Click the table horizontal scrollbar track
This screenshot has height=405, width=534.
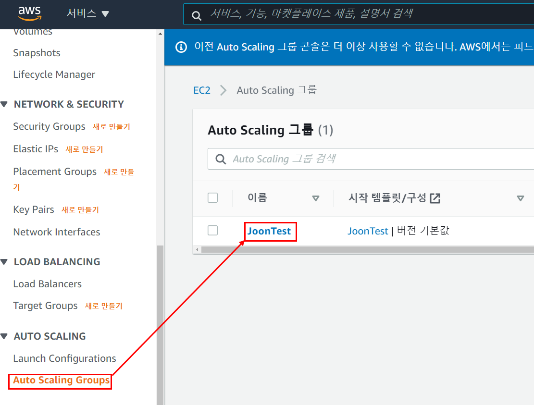(x=368, y=250)
